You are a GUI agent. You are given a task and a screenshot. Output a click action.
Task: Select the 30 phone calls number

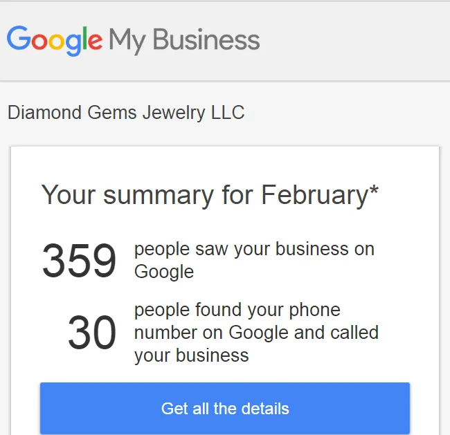click(92, 332)
